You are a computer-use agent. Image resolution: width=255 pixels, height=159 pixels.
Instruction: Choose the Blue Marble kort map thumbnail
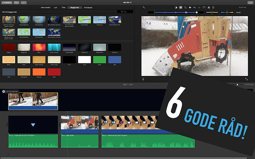115,20
